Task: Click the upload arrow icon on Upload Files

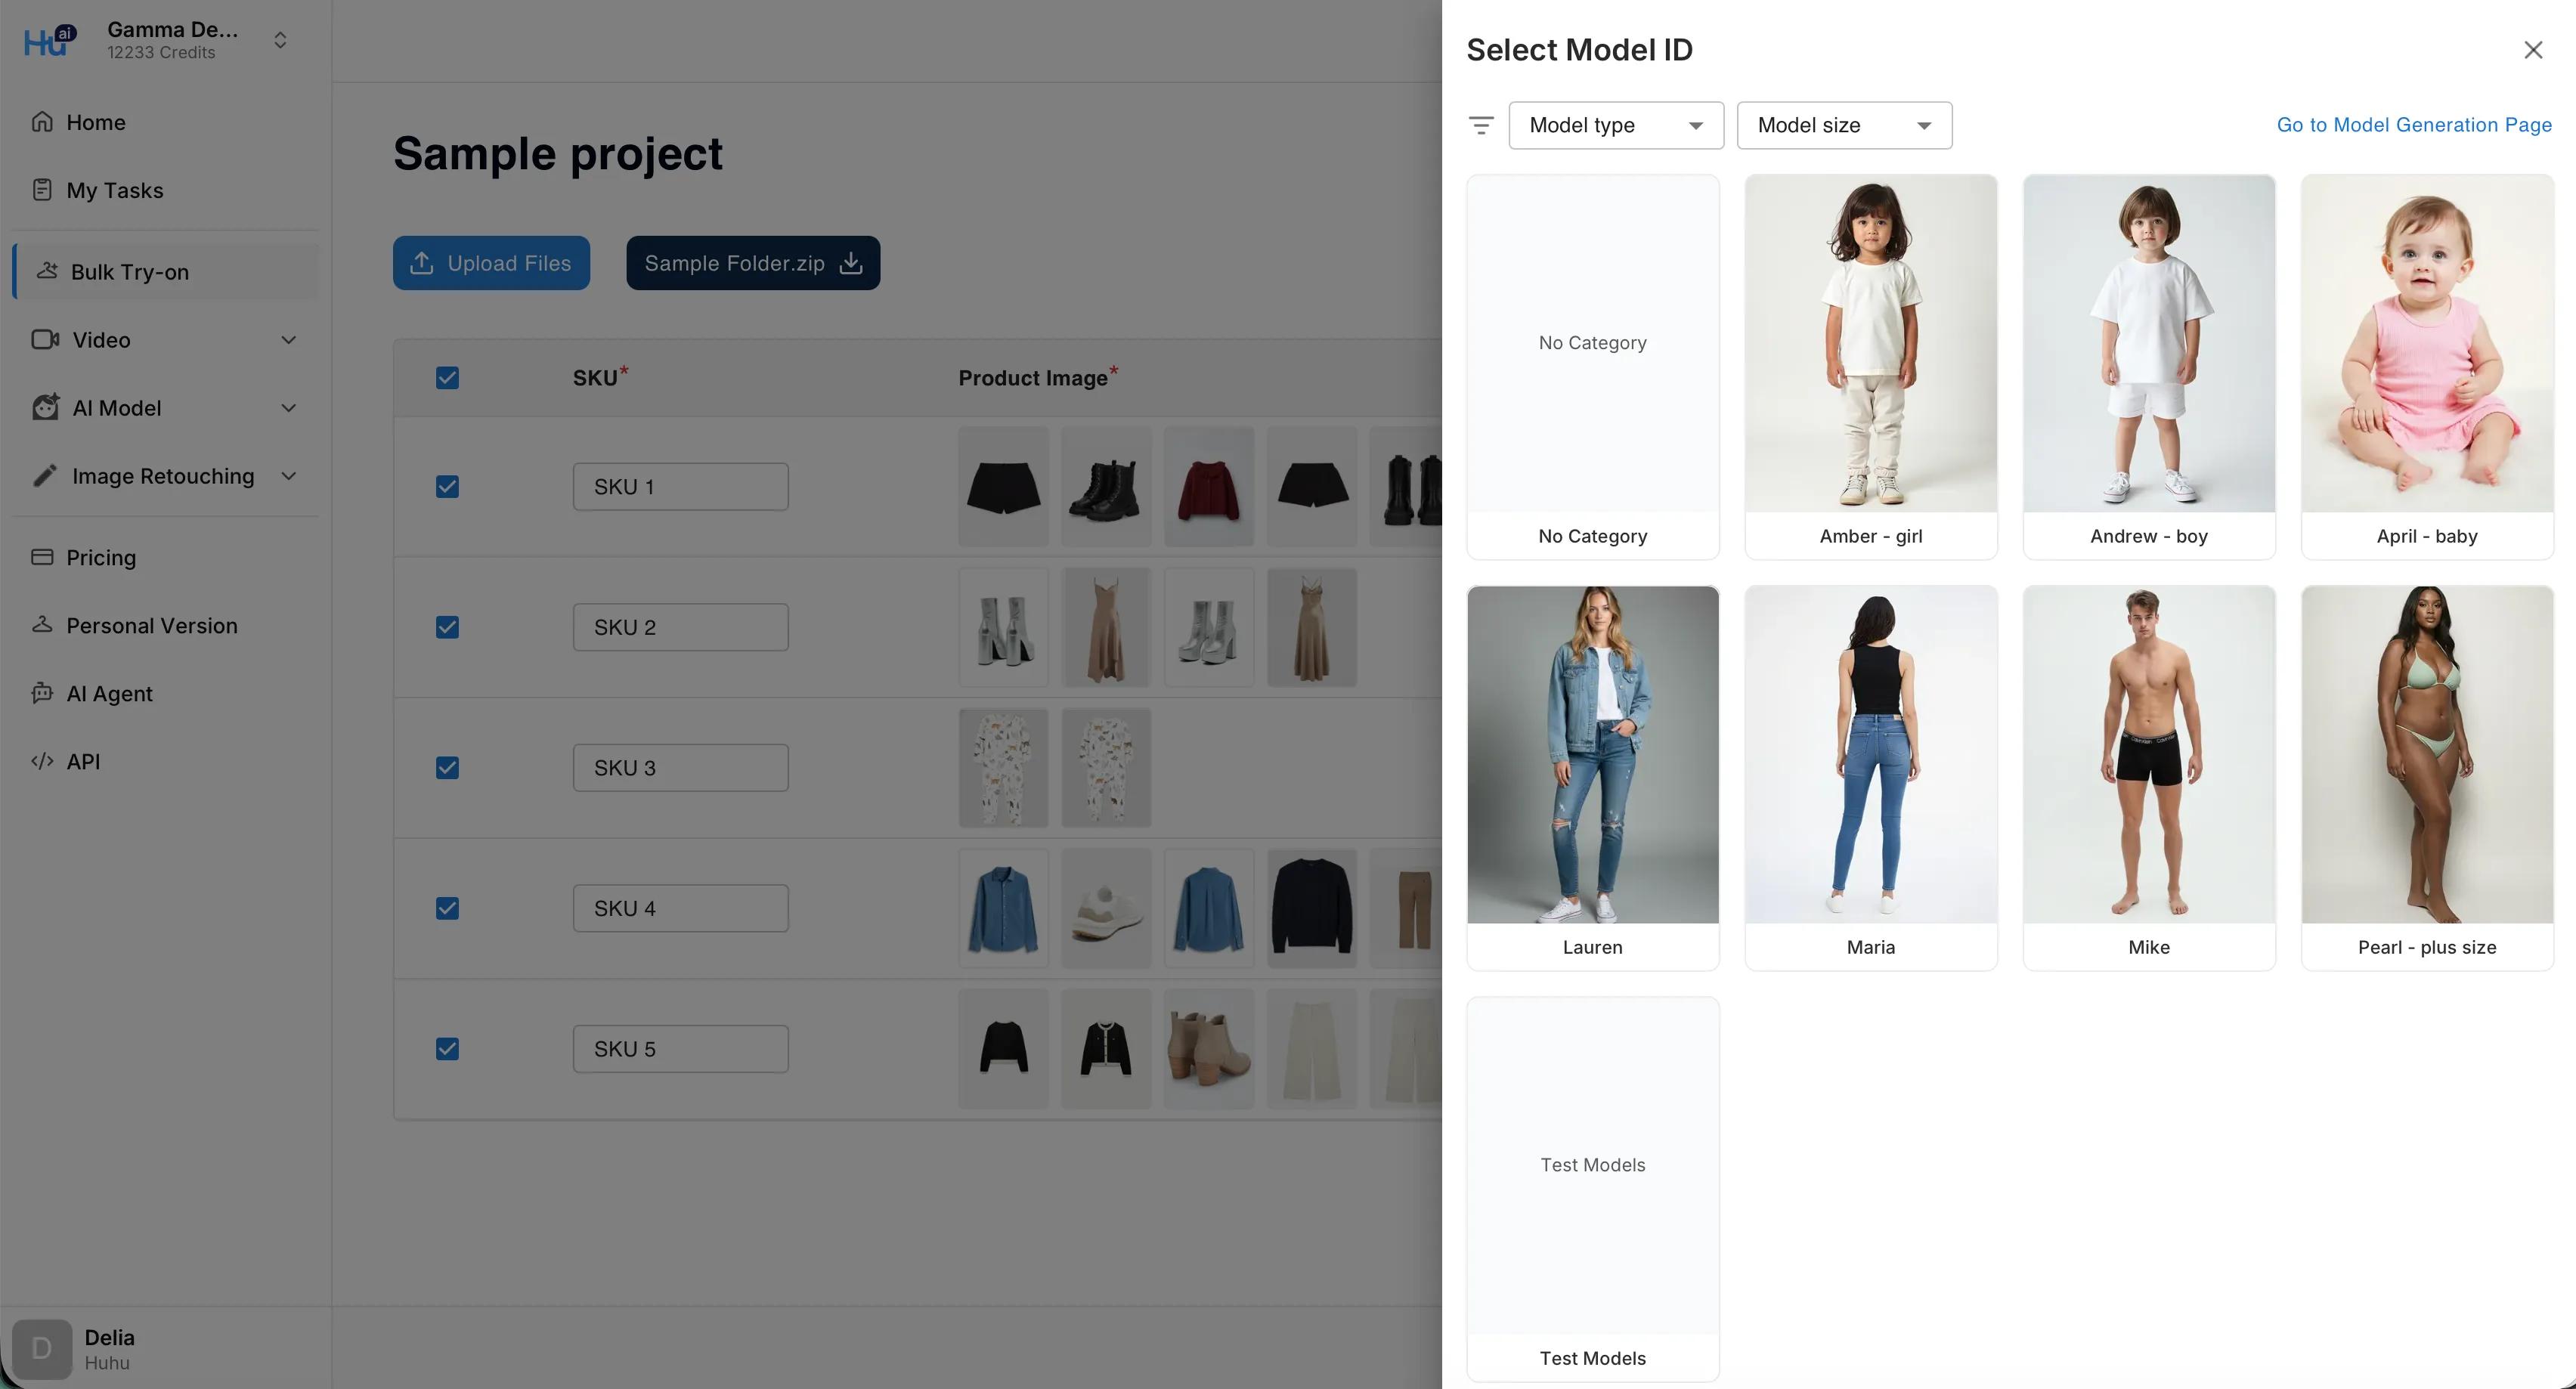Action: point(422,263)
